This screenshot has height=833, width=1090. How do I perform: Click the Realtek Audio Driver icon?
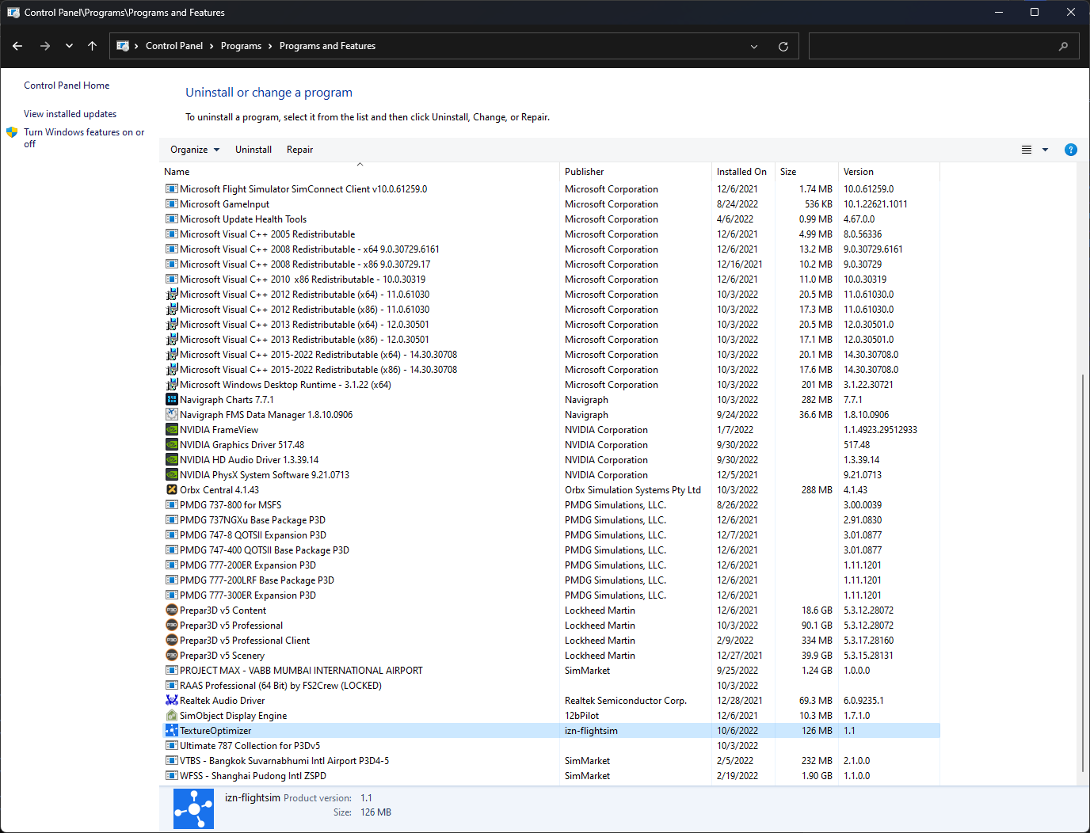[171, 701]
